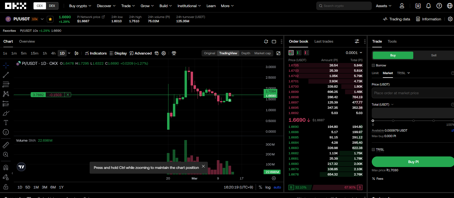Open the PI/USDT pair selector arrow
This screenshot has height=198, width=454.
[42, 19]
